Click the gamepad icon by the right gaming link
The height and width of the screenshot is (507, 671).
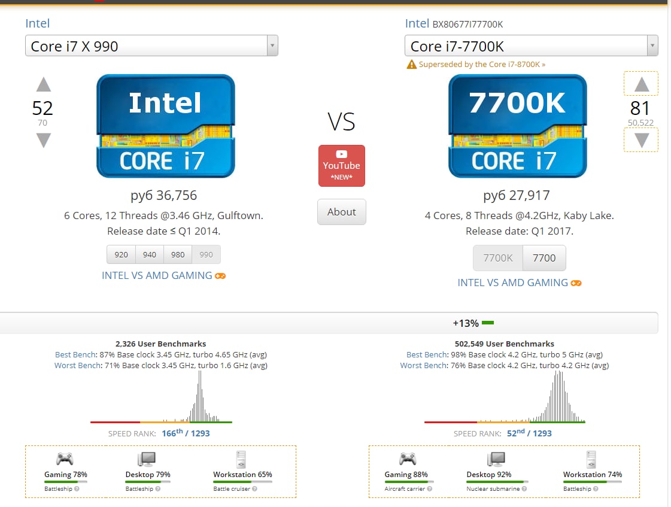[x=576, y=283]
